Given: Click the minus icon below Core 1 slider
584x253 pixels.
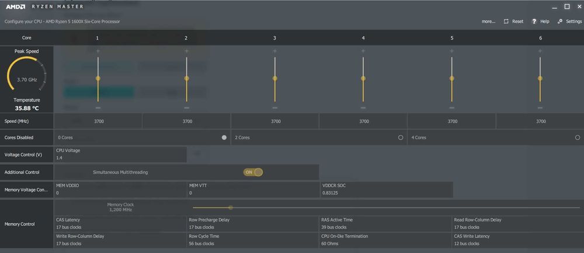Looking at the screenshot, I should coord(98,108).
